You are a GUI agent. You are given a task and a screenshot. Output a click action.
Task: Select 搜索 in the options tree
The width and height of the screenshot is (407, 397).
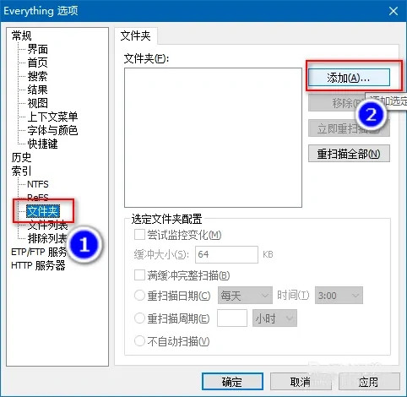37,76
